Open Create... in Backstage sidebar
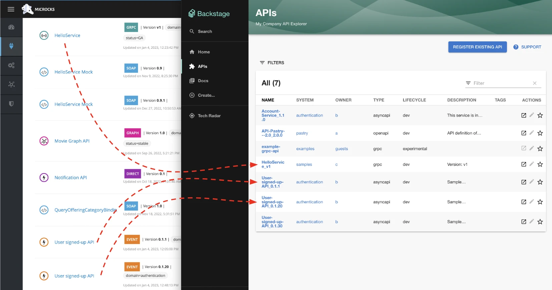The height and width of the screenshot is (290, 552). (215, 95)
